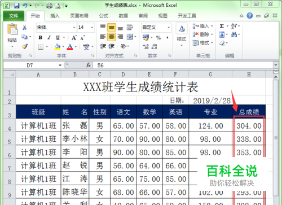Click the Format Painter brush icon
The image size is (282, 205).
tap(25, 46)
